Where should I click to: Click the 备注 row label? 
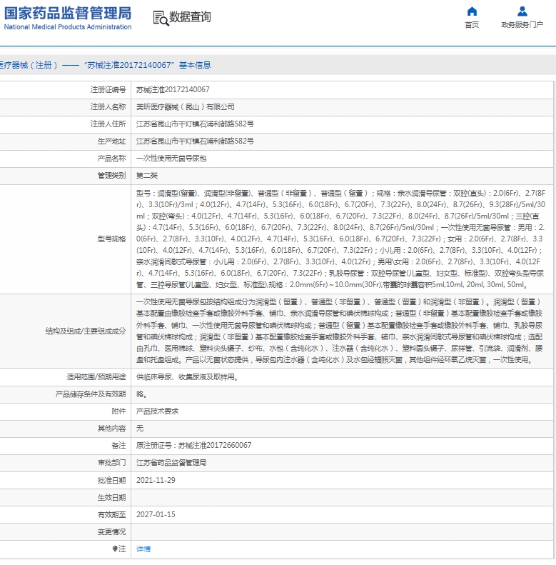118,445
